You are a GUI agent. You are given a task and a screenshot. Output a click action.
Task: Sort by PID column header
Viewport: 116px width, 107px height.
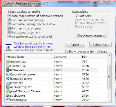pyautogui.click(x=89, y=57)
